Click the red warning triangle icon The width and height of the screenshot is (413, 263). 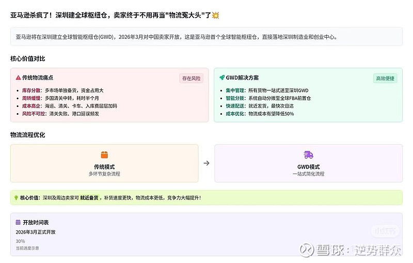(x=18, y=78)
